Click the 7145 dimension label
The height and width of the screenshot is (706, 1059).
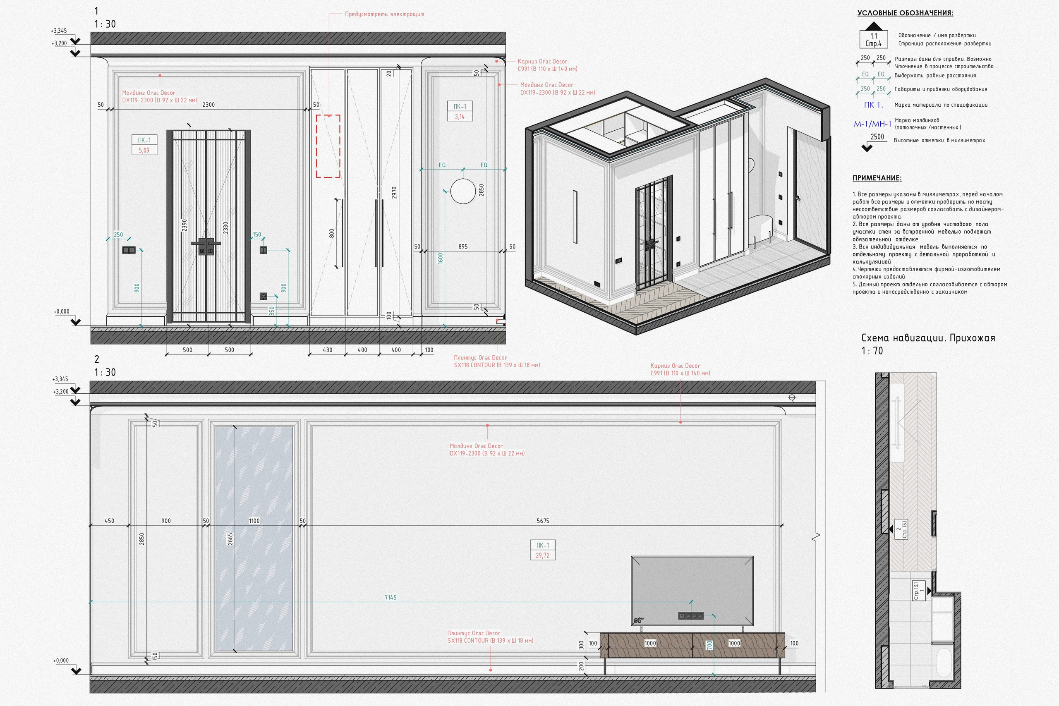point(391,598)
